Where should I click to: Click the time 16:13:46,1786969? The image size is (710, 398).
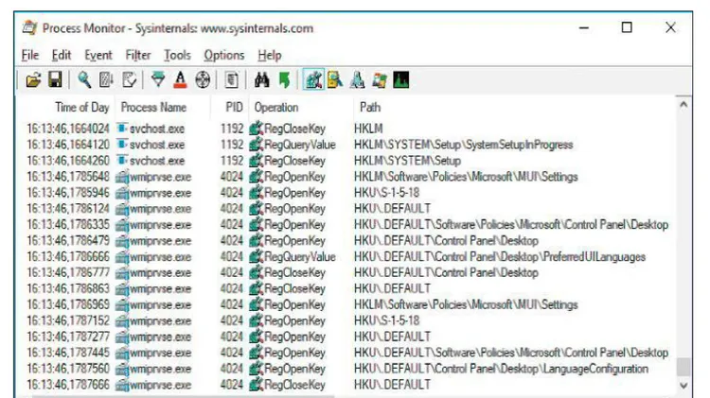(68, 304)
